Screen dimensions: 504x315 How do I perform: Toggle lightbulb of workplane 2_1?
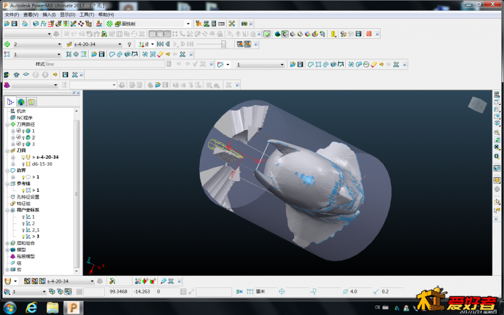click(x=24, y=230)
